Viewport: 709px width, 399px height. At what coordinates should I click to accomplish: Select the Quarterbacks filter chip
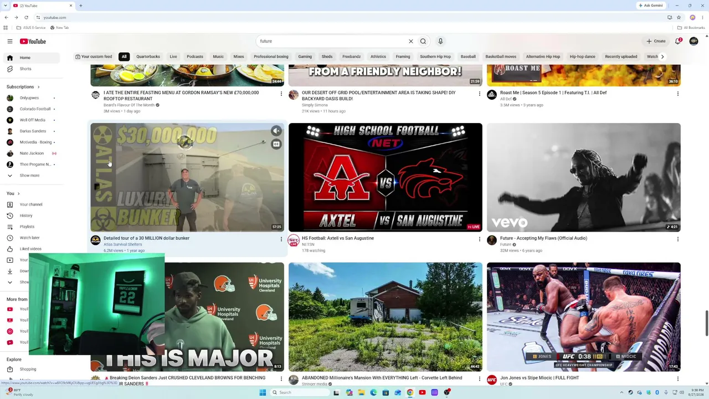point(148,57)
